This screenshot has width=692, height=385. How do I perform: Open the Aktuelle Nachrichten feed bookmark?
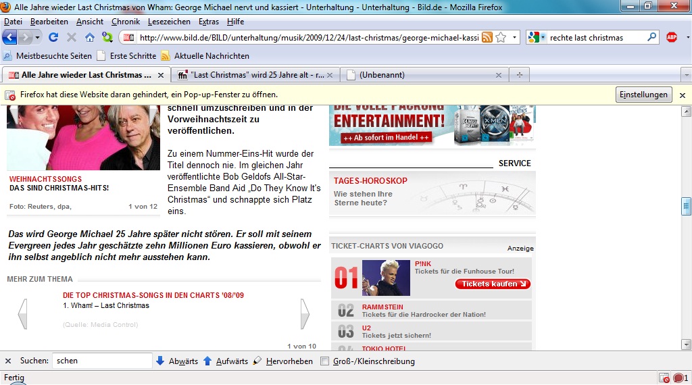pos(205,56)
